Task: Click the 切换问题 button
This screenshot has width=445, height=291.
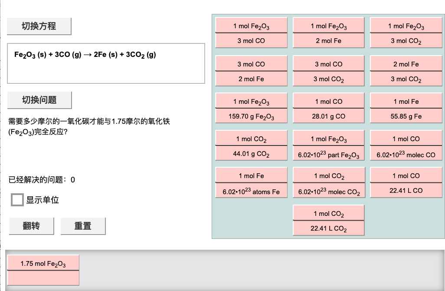Action: click(39, 100)
